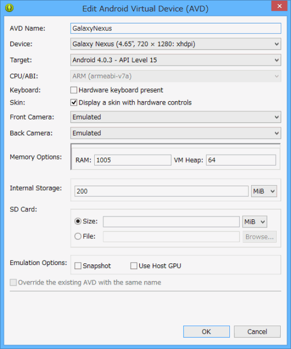Click the SD Card Size input field
Viewport: 291px width, 349px height.
pyautogui.click(x=171, y=222)
